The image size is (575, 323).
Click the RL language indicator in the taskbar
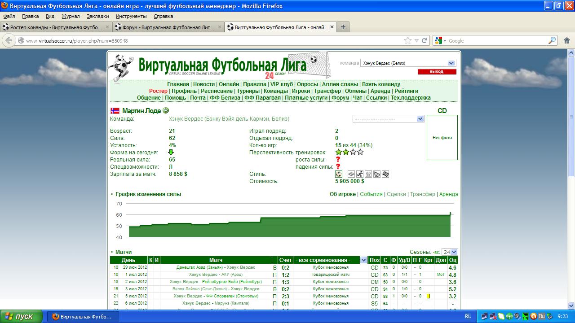coord(468,316)
